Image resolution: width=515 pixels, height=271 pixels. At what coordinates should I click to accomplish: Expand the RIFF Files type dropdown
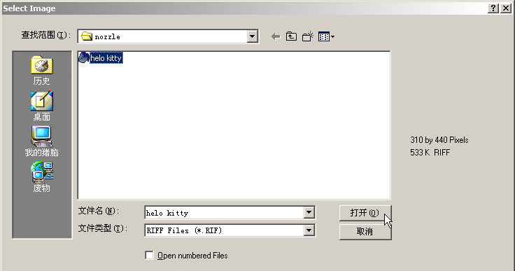(309, 230)
